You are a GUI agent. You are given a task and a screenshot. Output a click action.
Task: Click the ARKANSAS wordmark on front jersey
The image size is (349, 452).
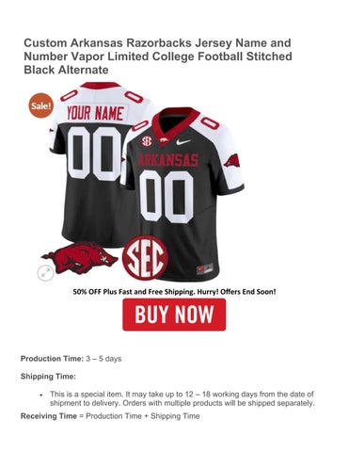[x=167, y=160]
